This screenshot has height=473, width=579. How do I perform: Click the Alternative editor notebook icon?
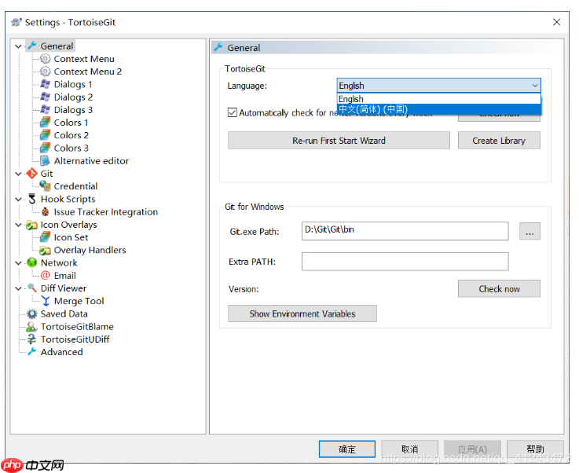[45, 160]
